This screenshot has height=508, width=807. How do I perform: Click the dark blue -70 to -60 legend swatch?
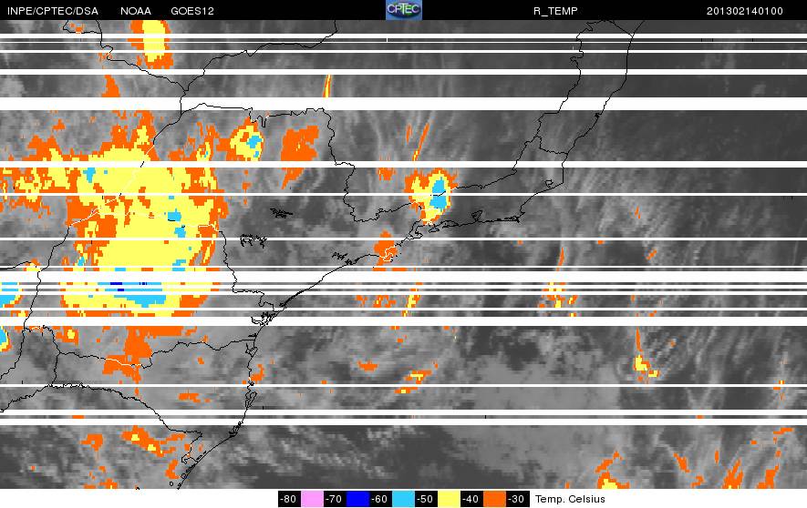click(x=357, y=499)
